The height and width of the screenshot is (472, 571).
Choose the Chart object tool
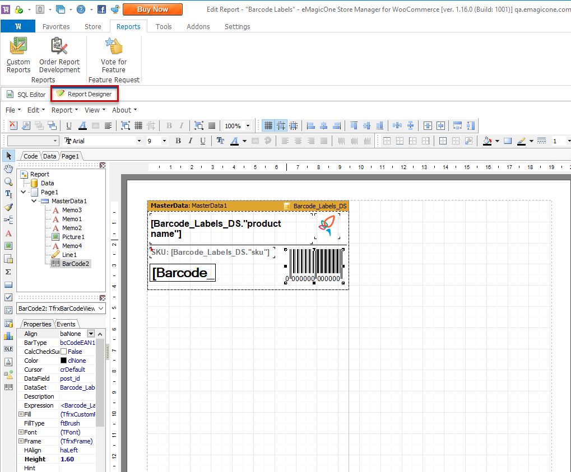pos(8,336)
